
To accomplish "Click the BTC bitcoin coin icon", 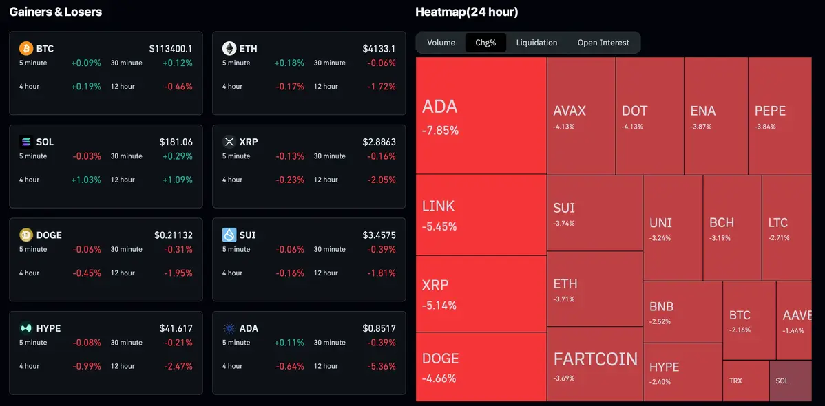I will pos(26,48).
